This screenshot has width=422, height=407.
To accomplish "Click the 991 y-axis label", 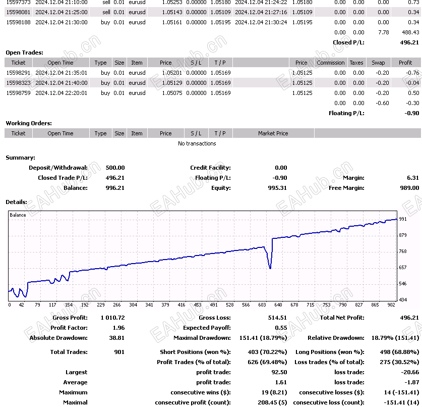I will tap(403, 219).
